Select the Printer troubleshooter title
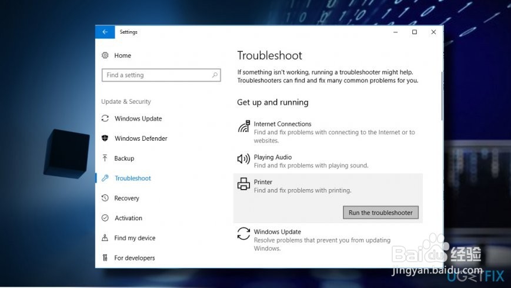The image size is (511, 288). 263,182
